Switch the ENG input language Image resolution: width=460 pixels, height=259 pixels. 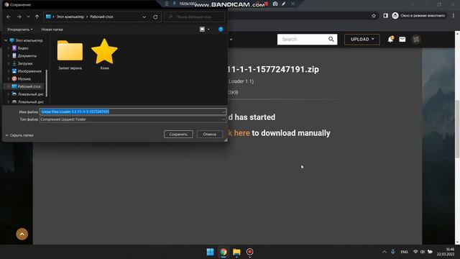tap(404, 252)
